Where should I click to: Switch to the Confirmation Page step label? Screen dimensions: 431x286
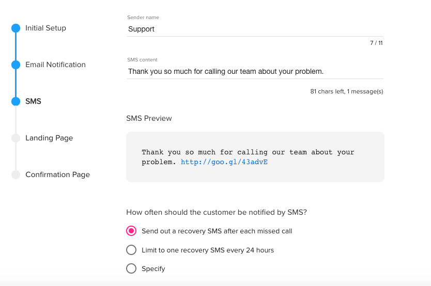pyautogui.click(x=58, y=174)
